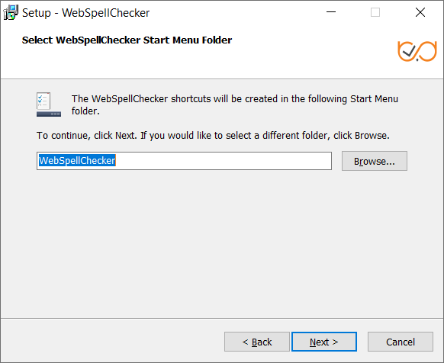The image size is (444, 363).
Task: Go to the next step with Next >
Action: coord(324,342)
